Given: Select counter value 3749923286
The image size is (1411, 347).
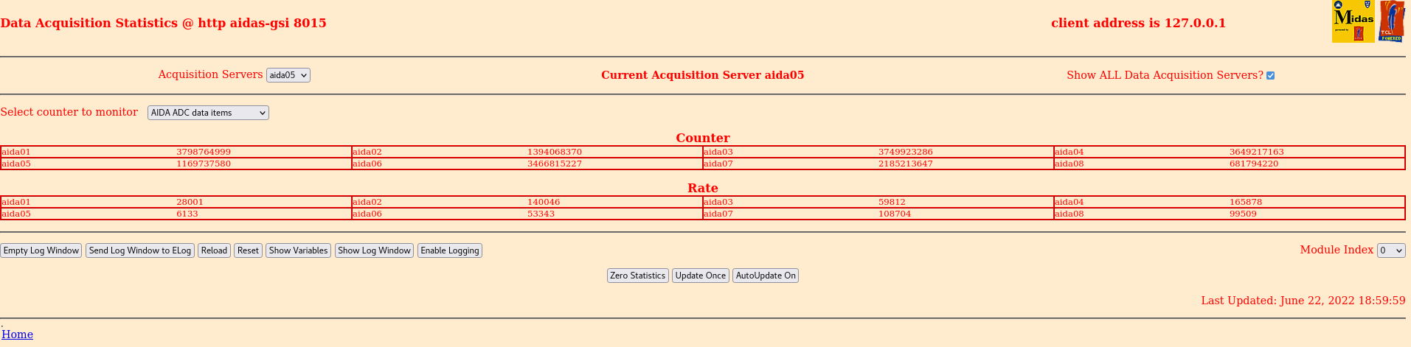Looking at the screenshot, I should click(x=906, y=152).
